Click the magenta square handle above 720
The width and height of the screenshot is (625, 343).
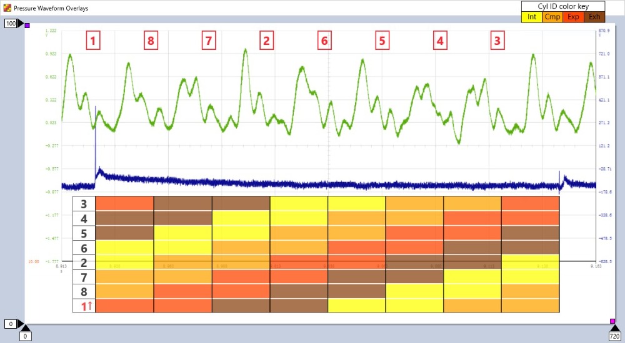(x=612, y=321)
